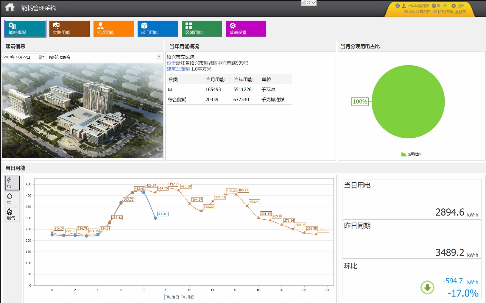Click the 最小化 minimize icon
Screen dimensions: 486x303
434,6
